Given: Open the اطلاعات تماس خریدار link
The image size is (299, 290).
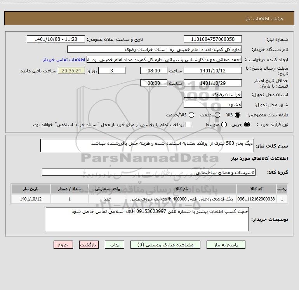Looking at the screenshot, I should point(64,60).
